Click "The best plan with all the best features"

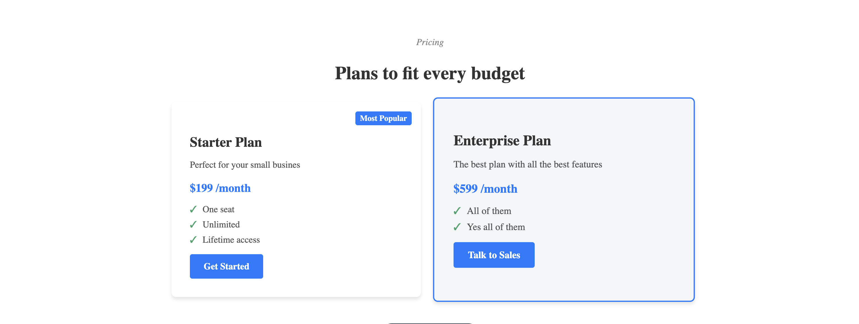528,164
